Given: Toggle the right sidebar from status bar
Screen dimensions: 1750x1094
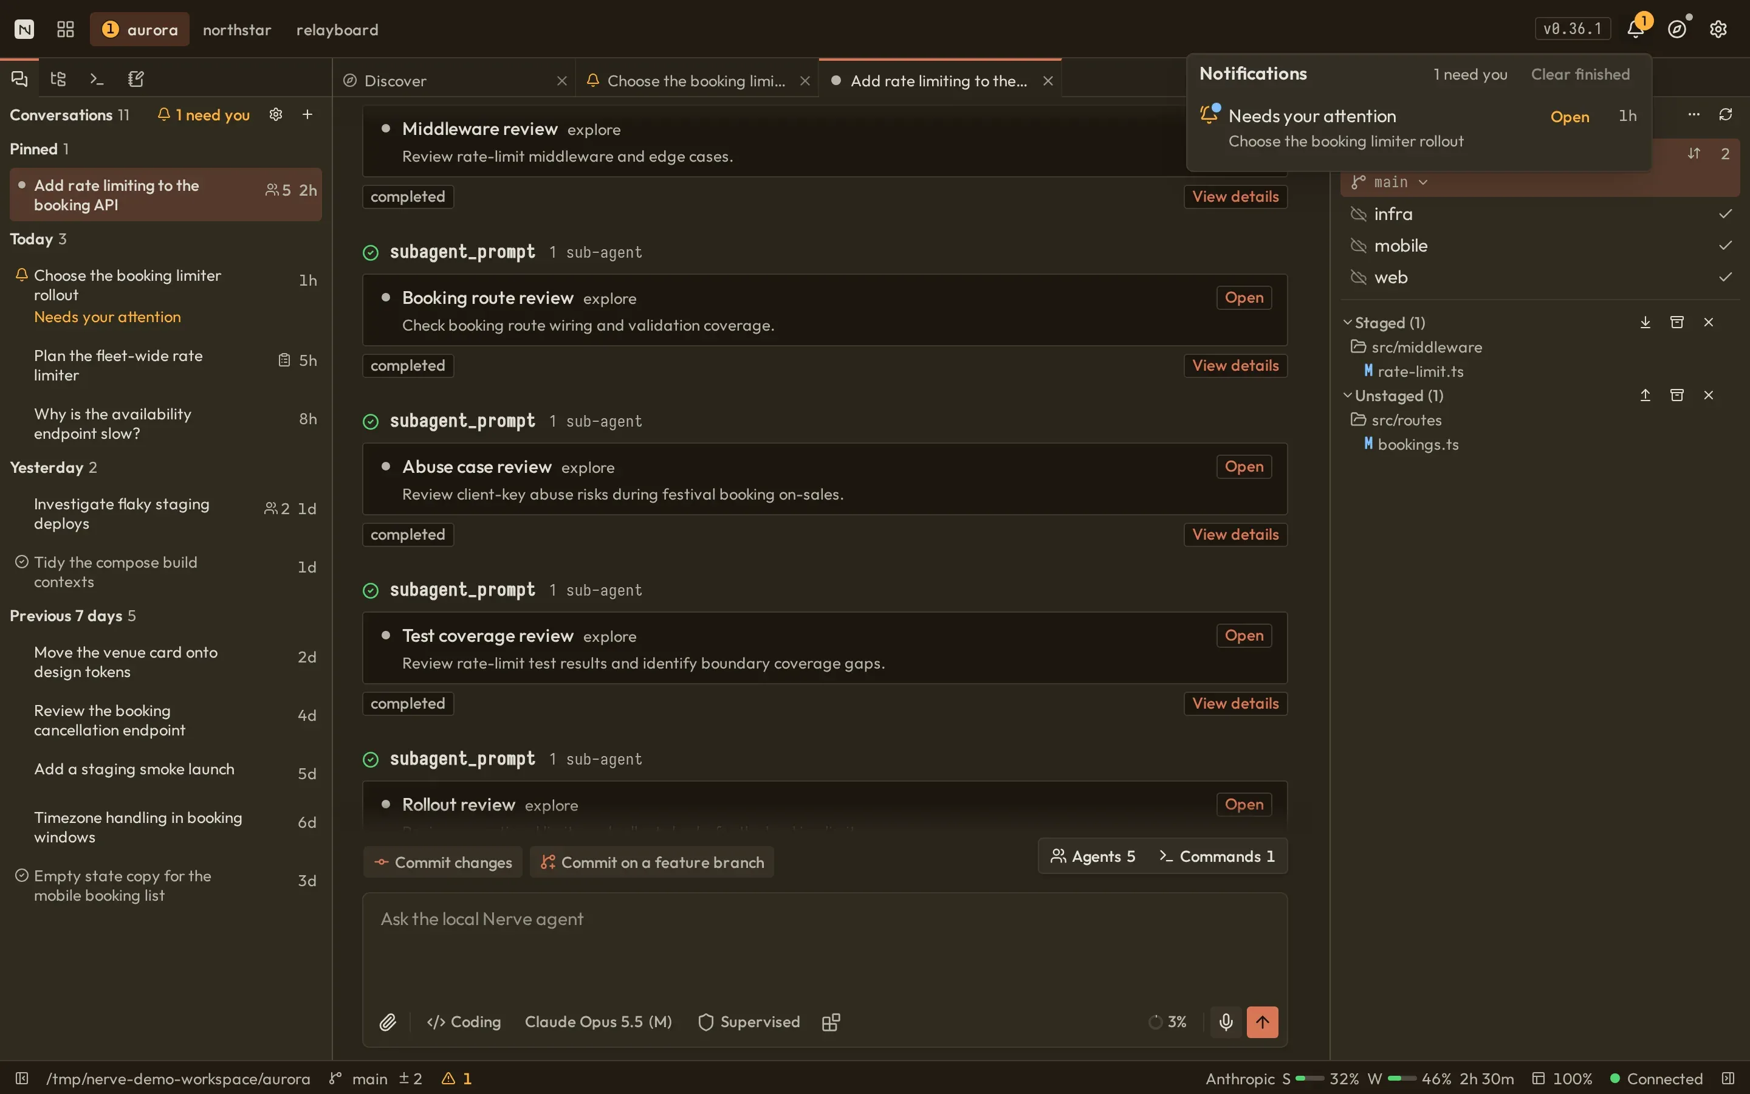Looking at the screenshot, I should [x=1728, y=1078].
